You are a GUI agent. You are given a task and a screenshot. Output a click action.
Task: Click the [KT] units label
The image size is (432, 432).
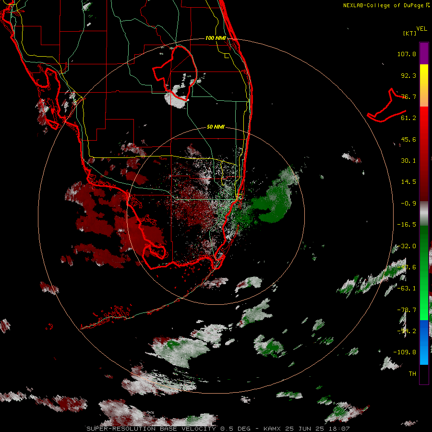(x=409, y=33)
